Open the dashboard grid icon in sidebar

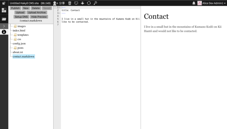point(4,10)
